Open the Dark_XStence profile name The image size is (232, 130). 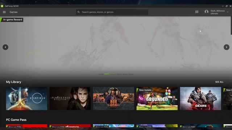[217, 11]
